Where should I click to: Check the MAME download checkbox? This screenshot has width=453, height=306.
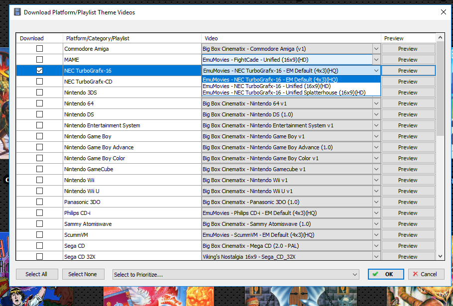click(40, 60)
